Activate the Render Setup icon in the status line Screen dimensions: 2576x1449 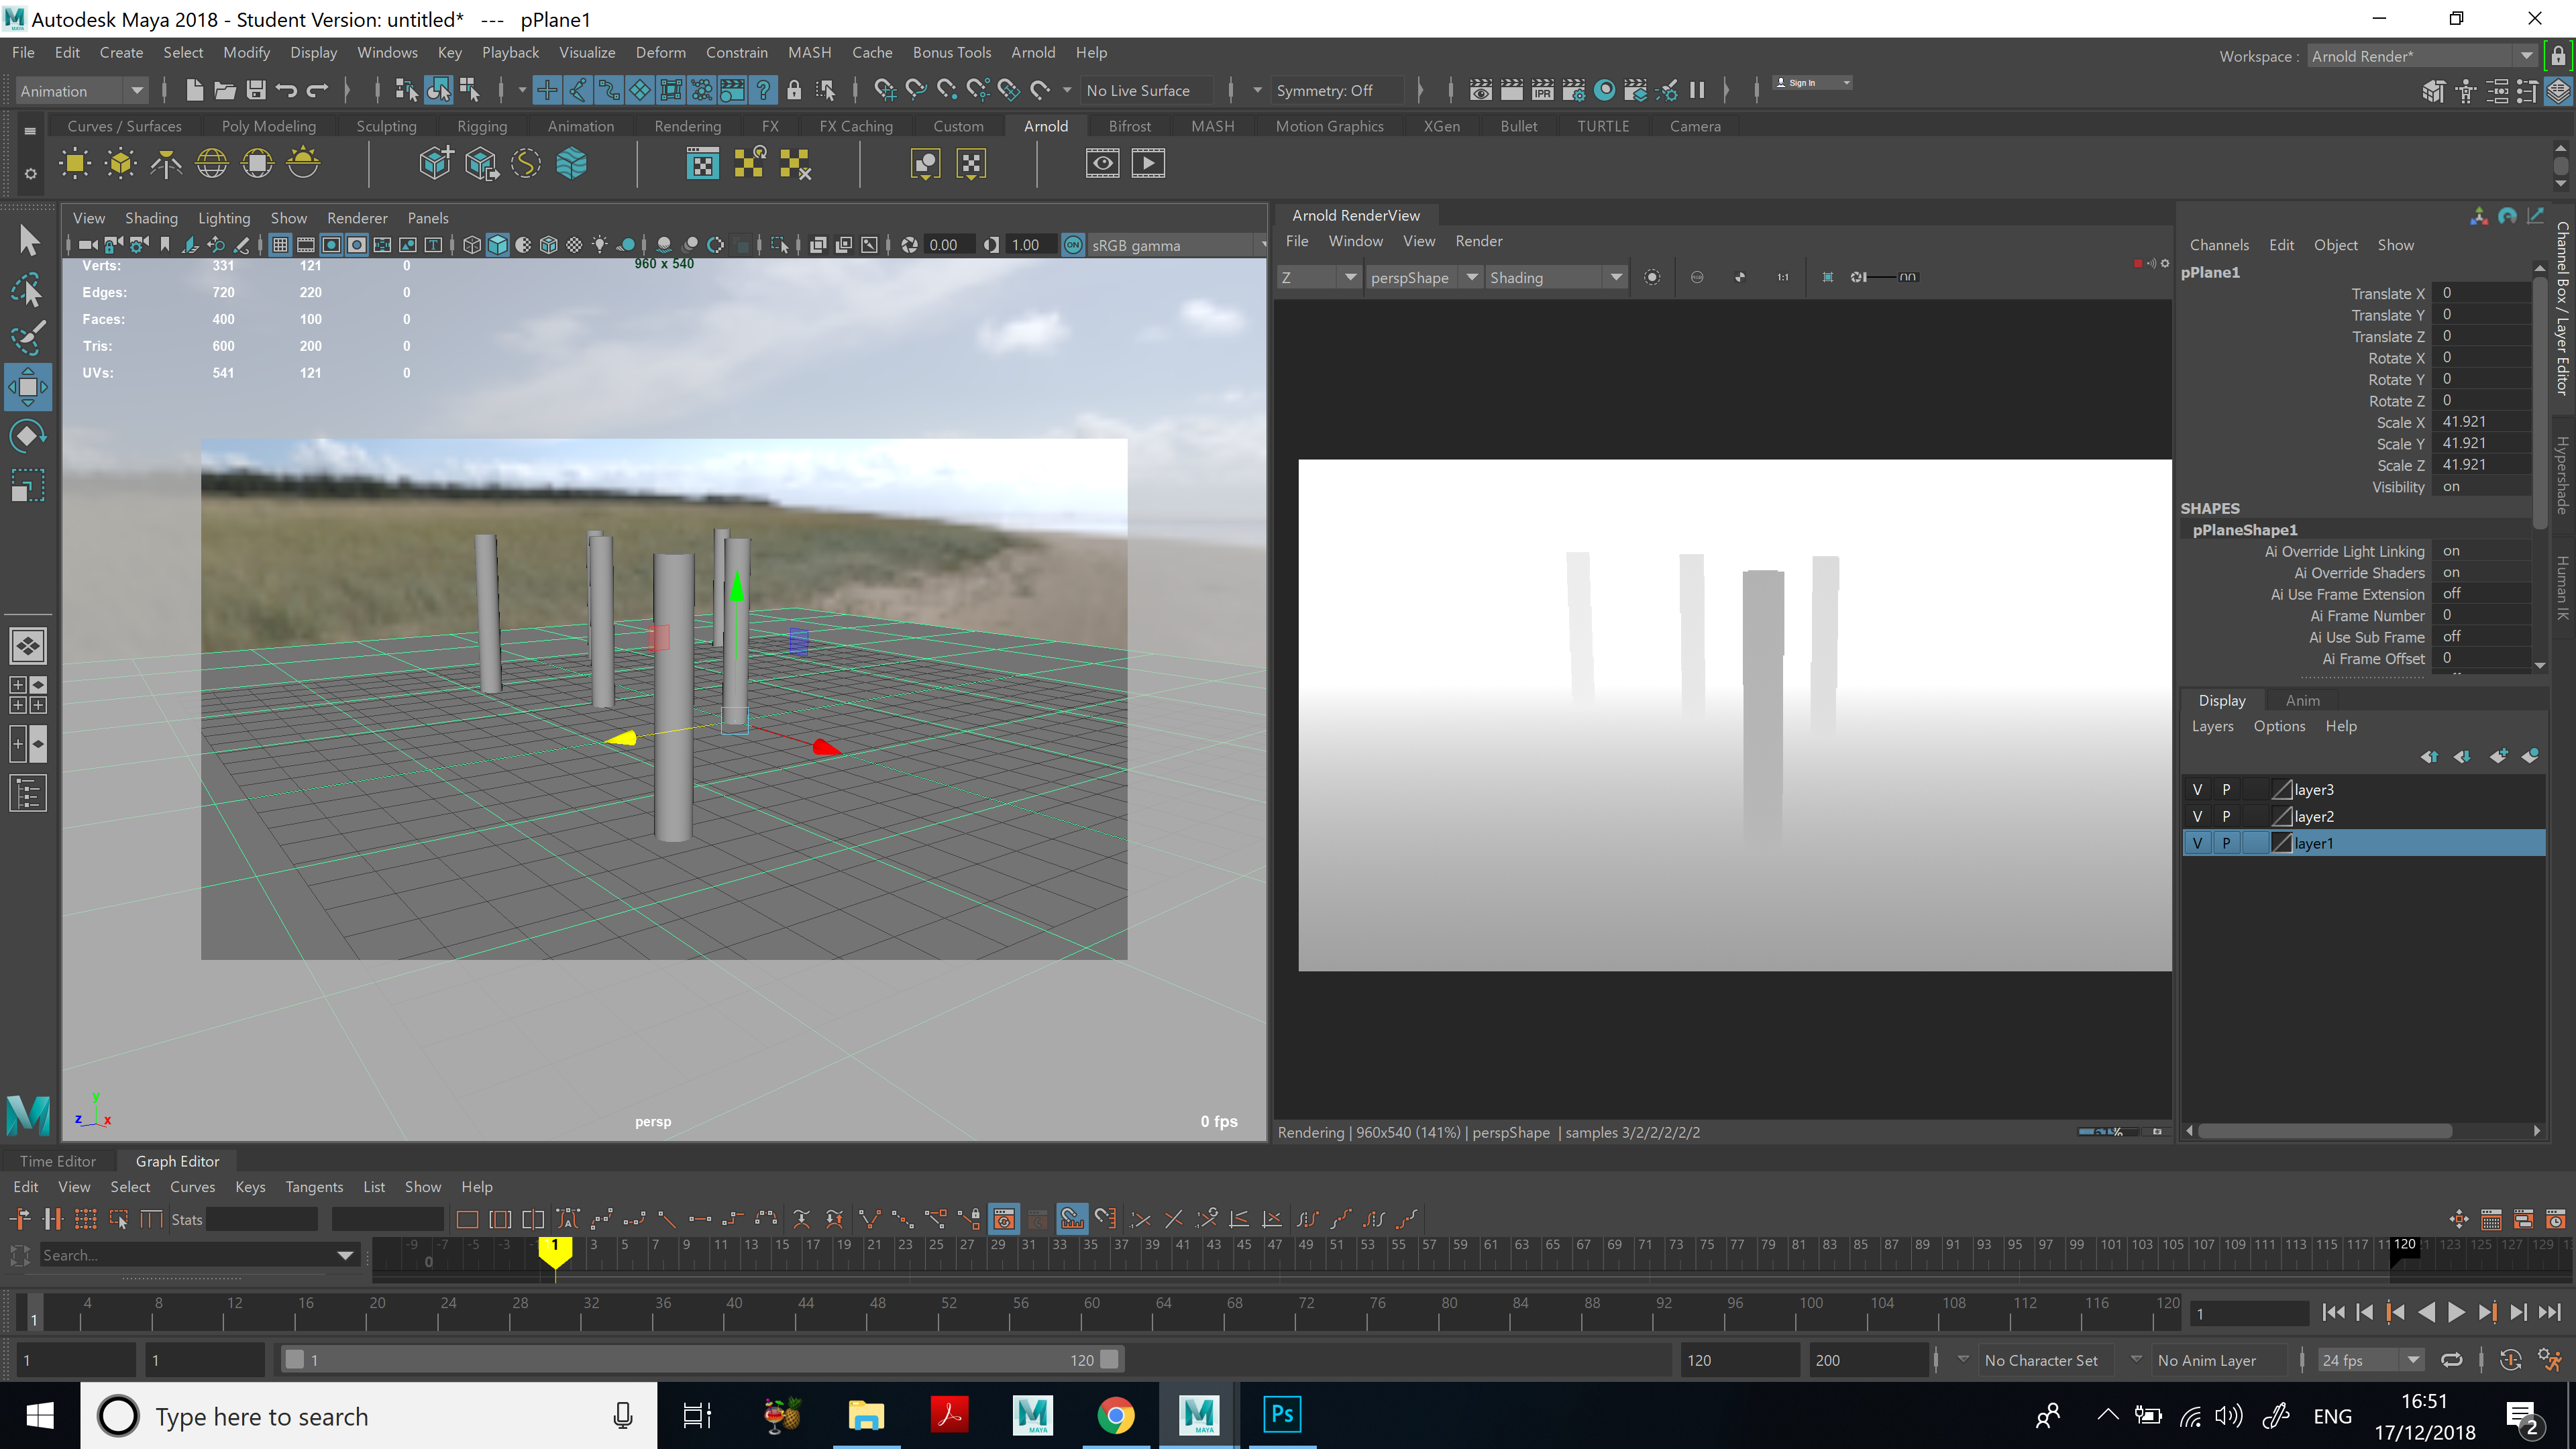[1637, 90]
